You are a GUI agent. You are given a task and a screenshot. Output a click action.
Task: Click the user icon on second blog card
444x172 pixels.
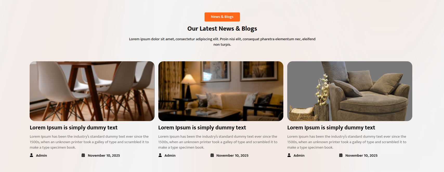160,155
